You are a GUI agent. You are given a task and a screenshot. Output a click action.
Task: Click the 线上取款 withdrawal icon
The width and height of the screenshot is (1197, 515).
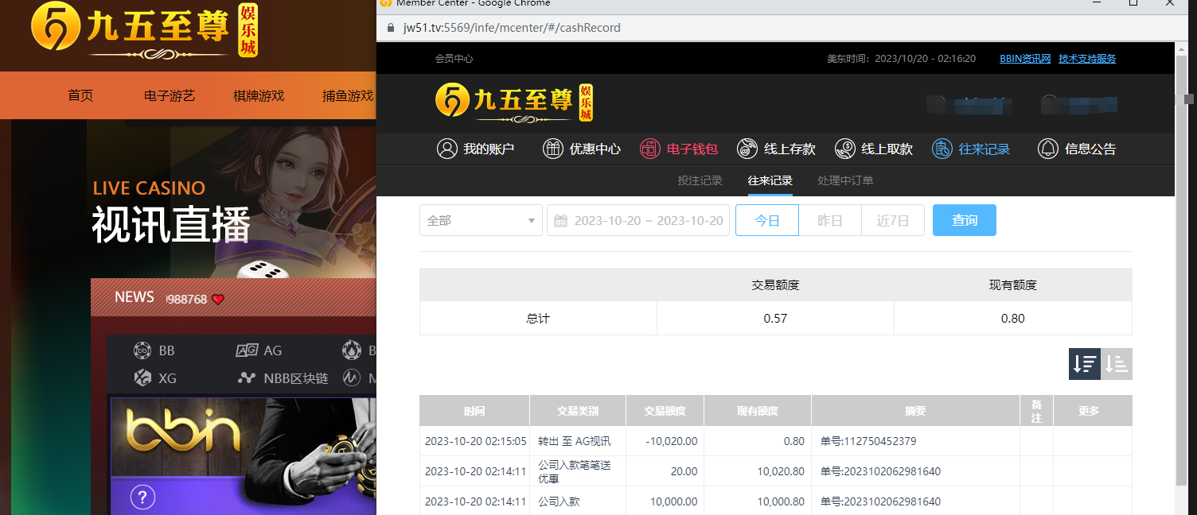(x=844, y=149)
